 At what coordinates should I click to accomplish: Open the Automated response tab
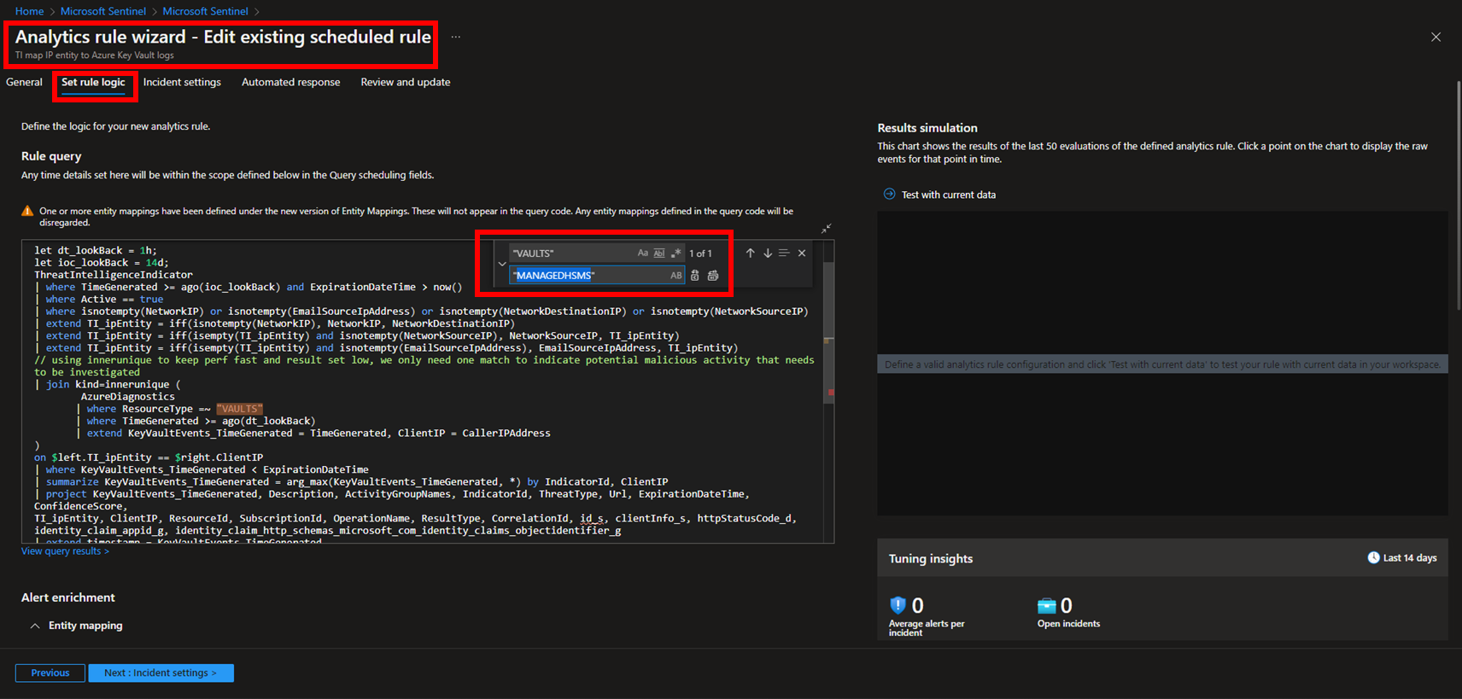coord(290,82)
